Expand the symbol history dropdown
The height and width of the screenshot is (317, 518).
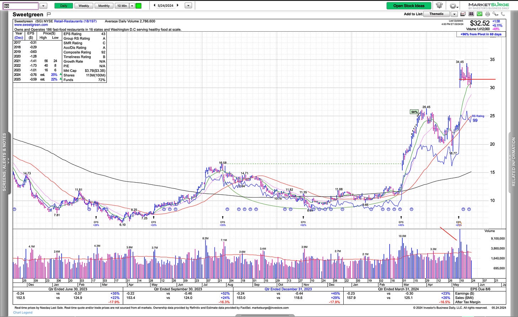43,6
